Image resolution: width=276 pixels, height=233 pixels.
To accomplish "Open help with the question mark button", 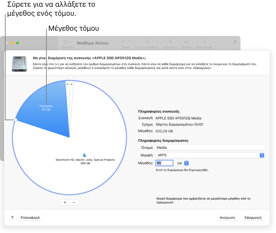I will tap(12, 218).
